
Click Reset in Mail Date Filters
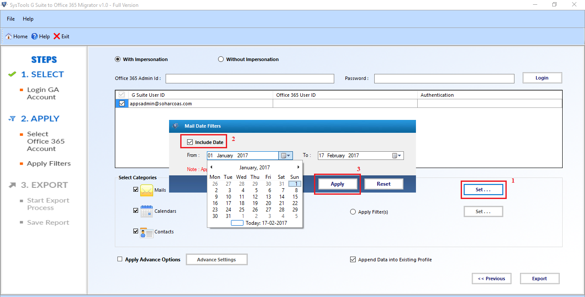point(384,184)
